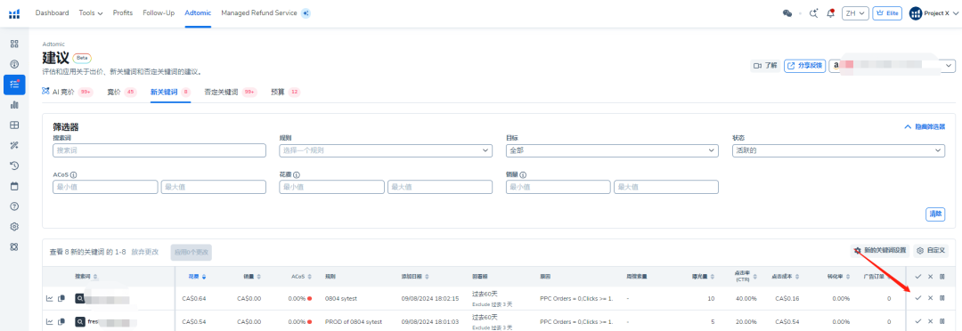Click the info icon next to 花费 filter

pos(297,174)
